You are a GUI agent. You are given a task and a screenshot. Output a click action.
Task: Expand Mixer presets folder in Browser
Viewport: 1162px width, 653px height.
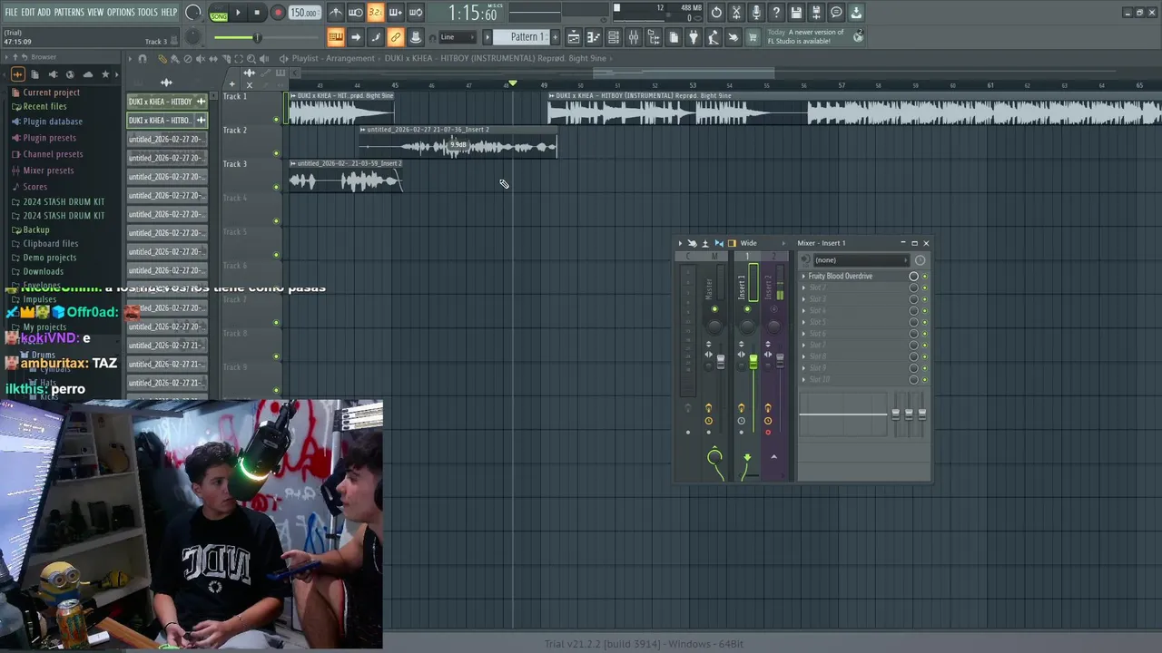48,171
